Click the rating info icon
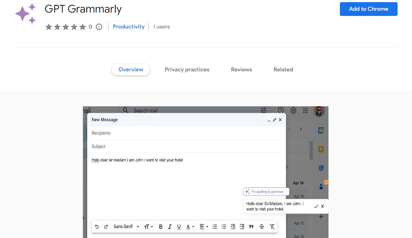The image size is (412, 238). point(99,27)
